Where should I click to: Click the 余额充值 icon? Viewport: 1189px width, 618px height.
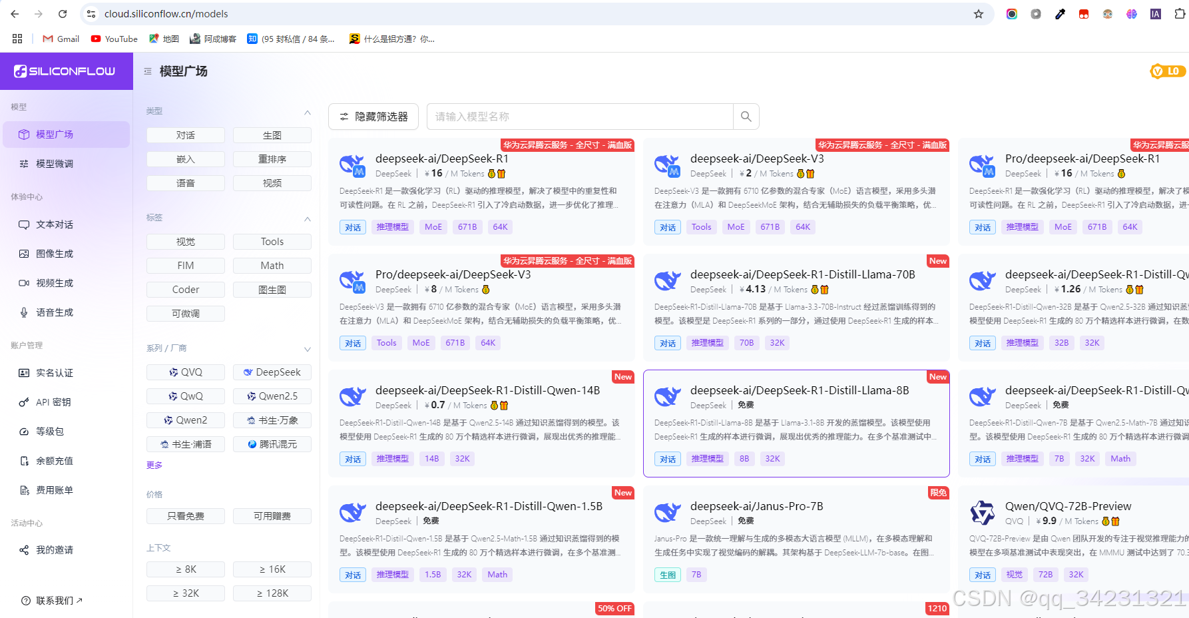tap(24, 461)
